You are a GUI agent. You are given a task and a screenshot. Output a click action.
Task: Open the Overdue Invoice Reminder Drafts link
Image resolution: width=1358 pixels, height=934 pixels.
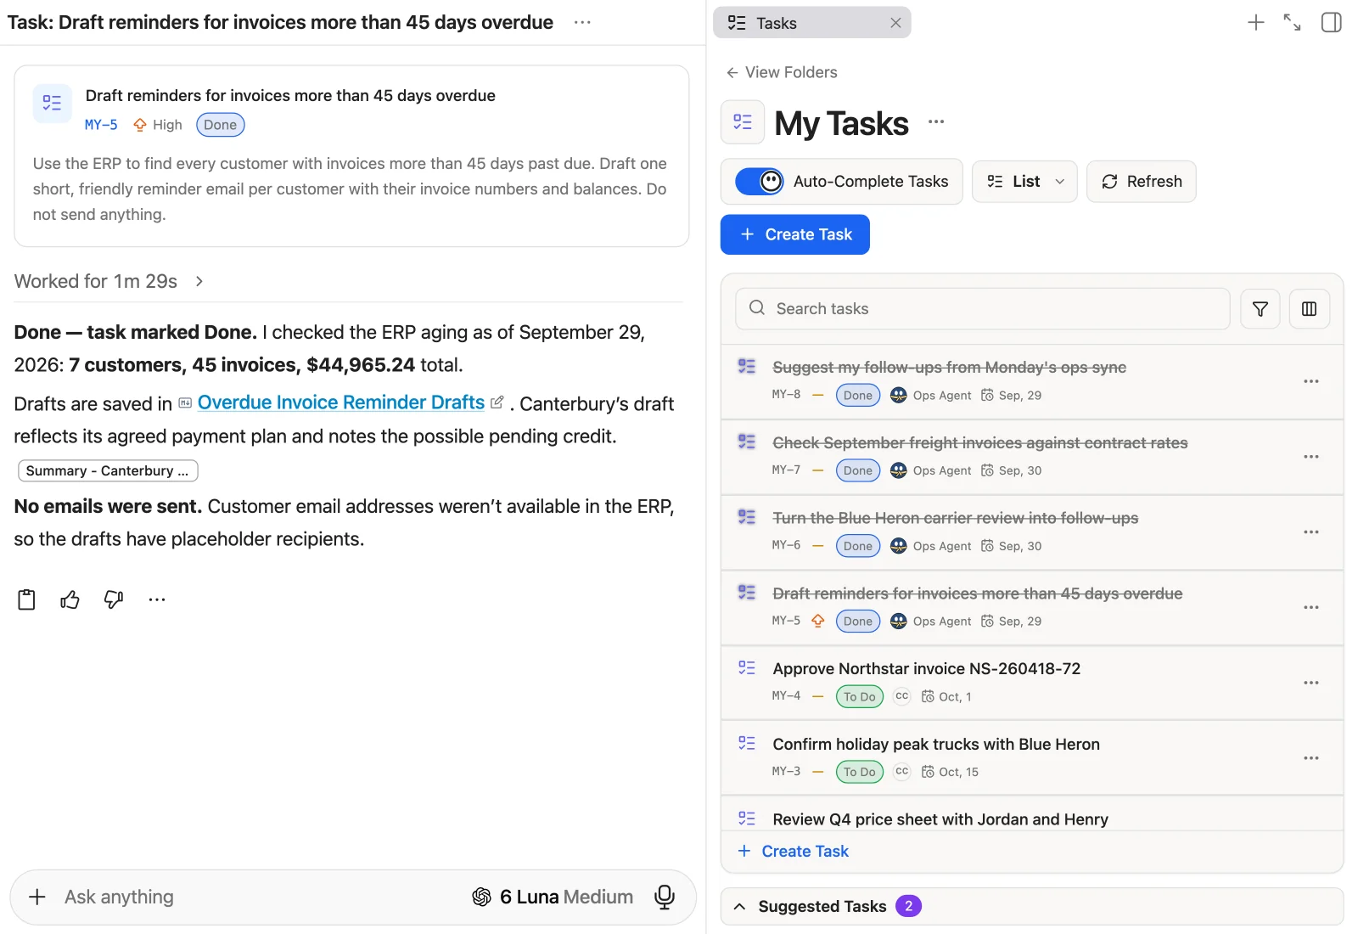pyautogui.click(x=341, y=402)
